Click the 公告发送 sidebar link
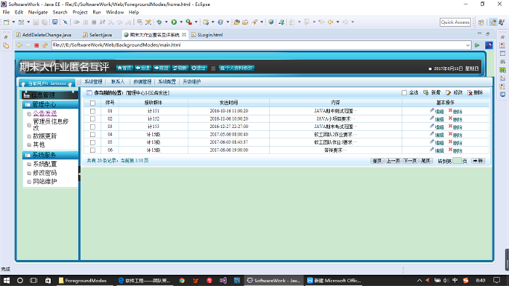This screenshot has width=509, height=286. coord(45,113)
